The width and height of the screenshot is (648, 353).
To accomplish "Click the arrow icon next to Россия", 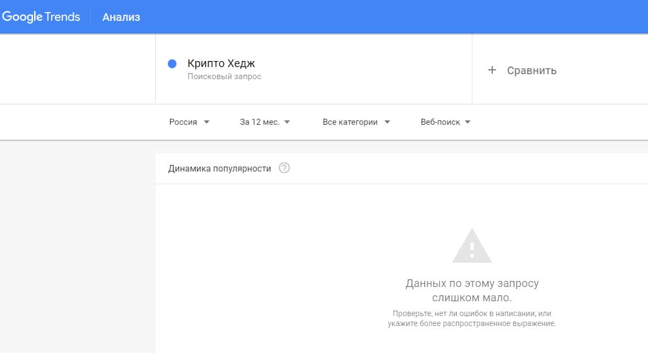I will [x=206, y=122].
